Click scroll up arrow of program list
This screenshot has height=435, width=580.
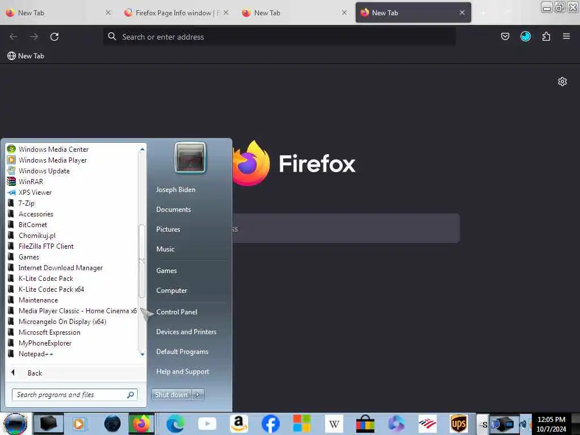[142, 149]
